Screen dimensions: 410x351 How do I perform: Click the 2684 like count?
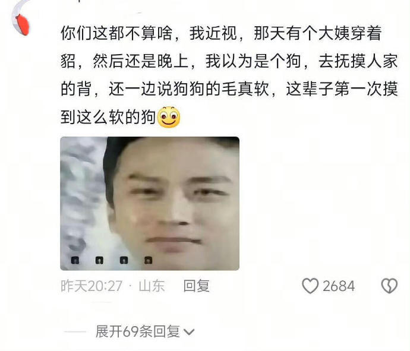coord(339,286)
